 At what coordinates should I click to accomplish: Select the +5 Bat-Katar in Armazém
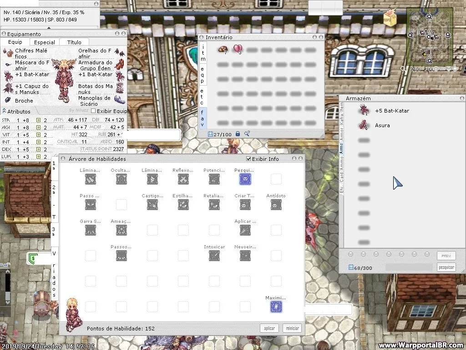click(364, 110)
